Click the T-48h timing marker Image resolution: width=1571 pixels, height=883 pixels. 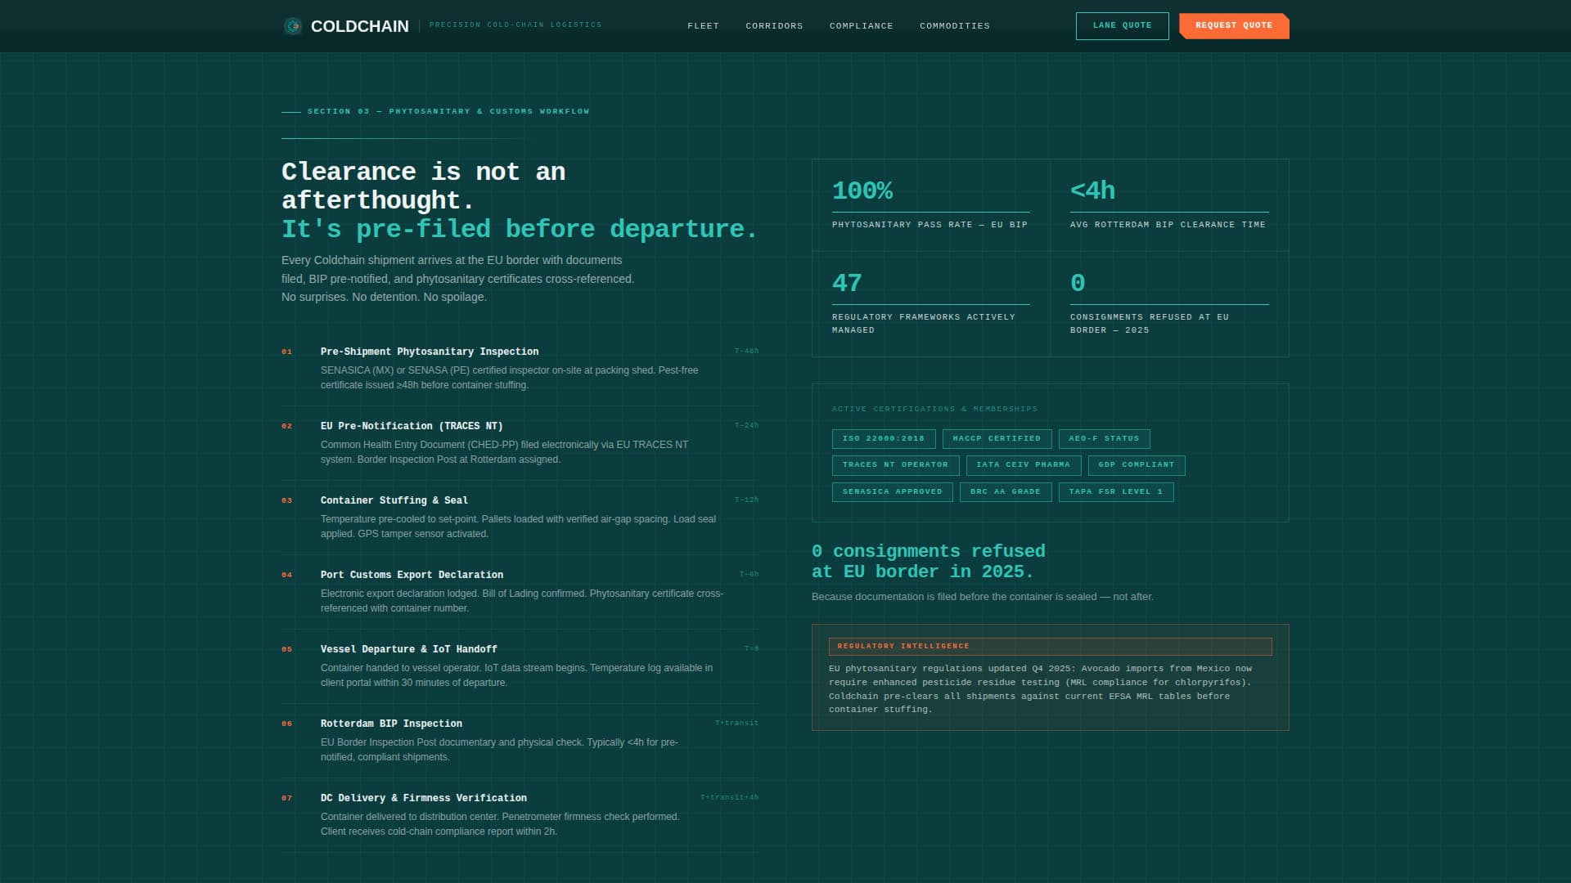[x=746, y=352]
